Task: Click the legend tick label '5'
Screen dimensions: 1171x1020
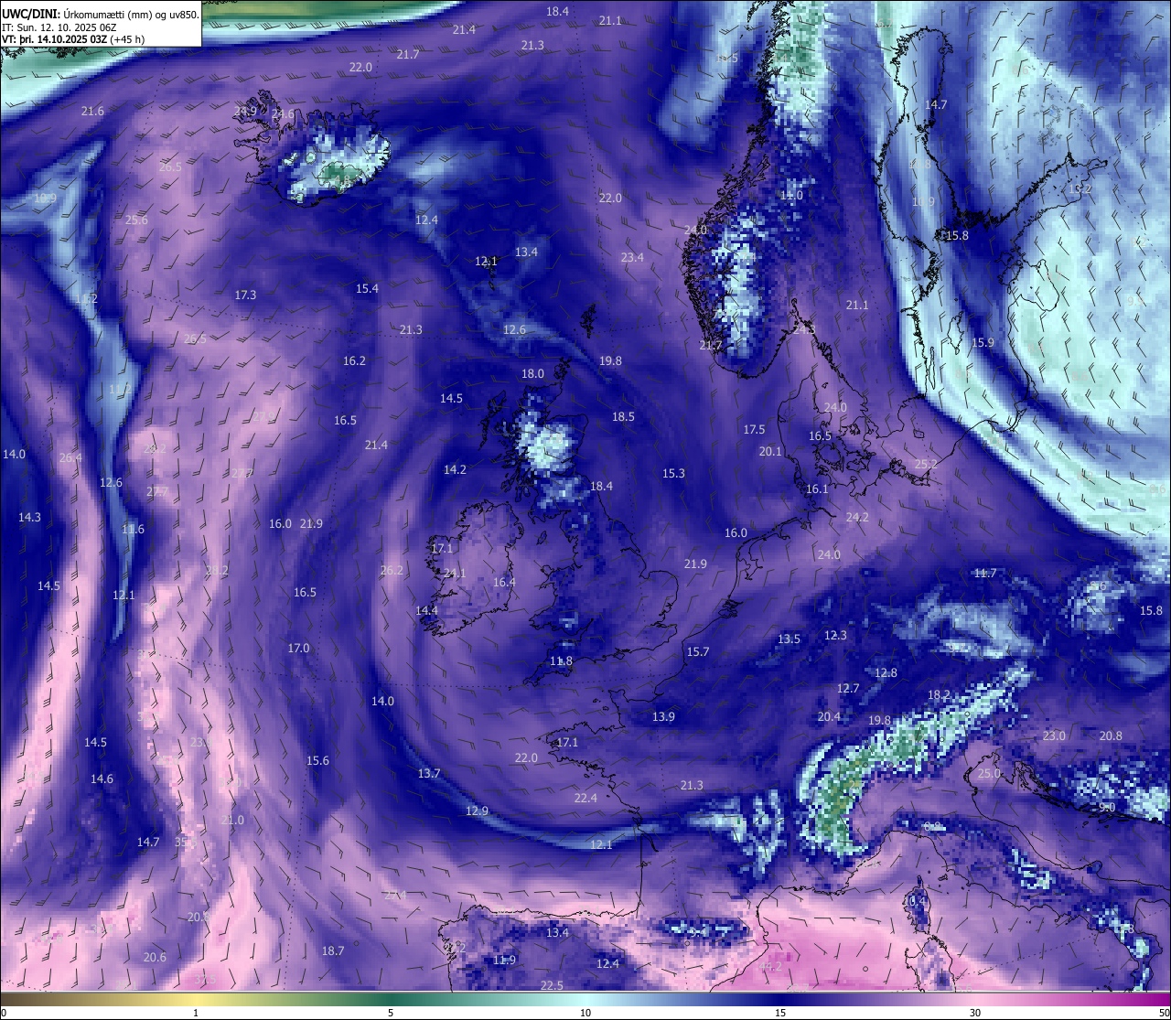Action: [391, 1013]
